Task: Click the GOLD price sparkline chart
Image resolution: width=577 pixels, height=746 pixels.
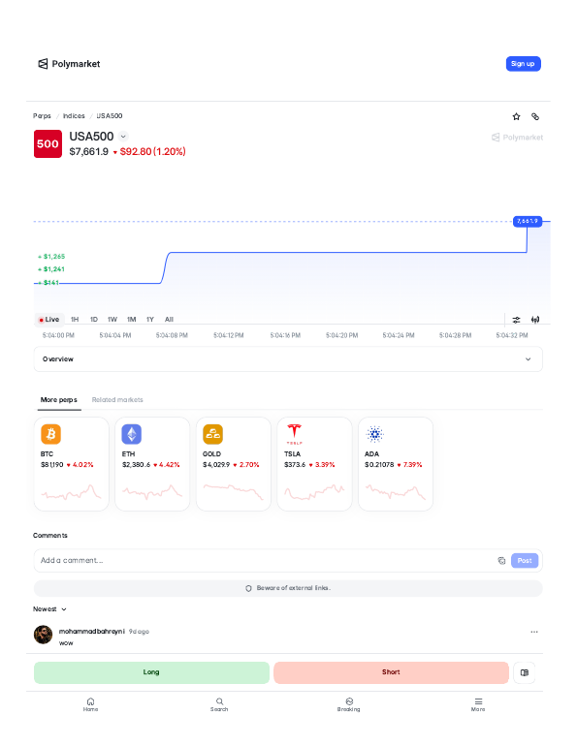Action: tap(234, 492)
